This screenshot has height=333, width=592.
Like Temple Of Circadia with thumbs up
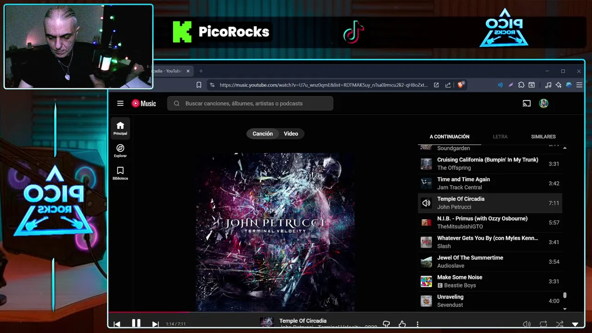402,324
